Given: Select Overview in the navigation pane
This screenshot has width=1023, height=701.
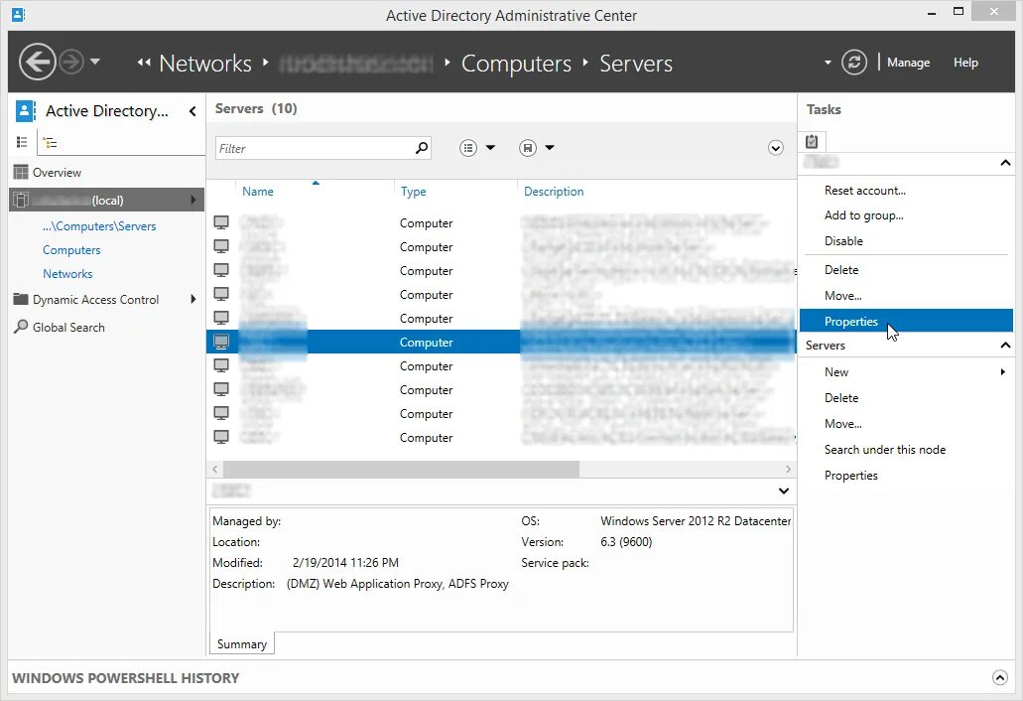Looking at the screenshot, I should (57, 173).
